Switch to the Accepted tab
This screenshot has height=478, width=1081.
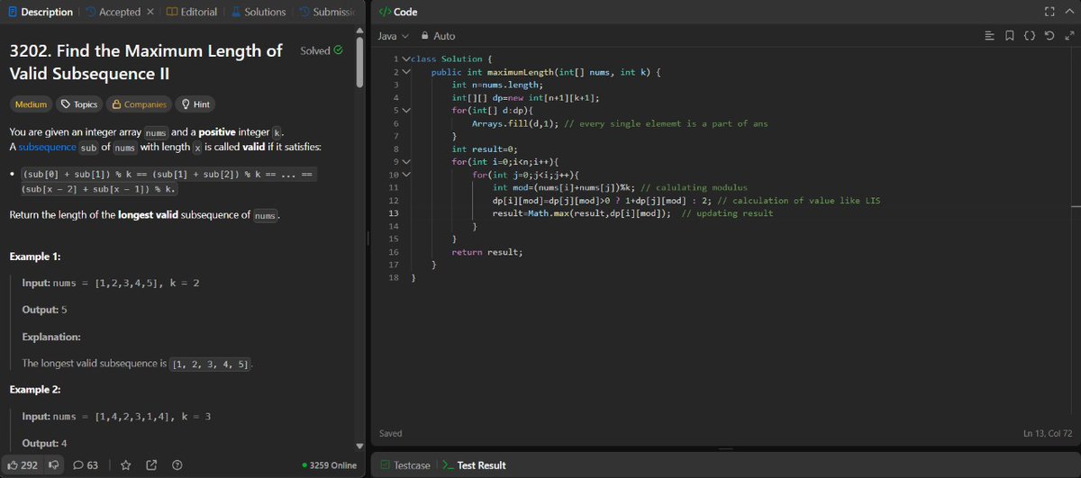(x=112, y=12)
